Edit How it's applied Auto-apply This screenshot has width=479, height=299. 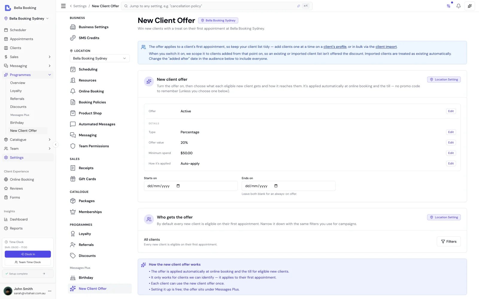[451, 164]
